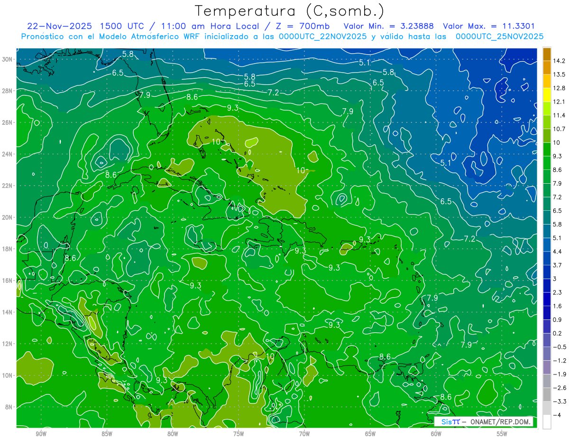This screenshot has width=569, height=440.
Task: Click the 13.5 value on the color scale
Action: (x=559, y=75)
